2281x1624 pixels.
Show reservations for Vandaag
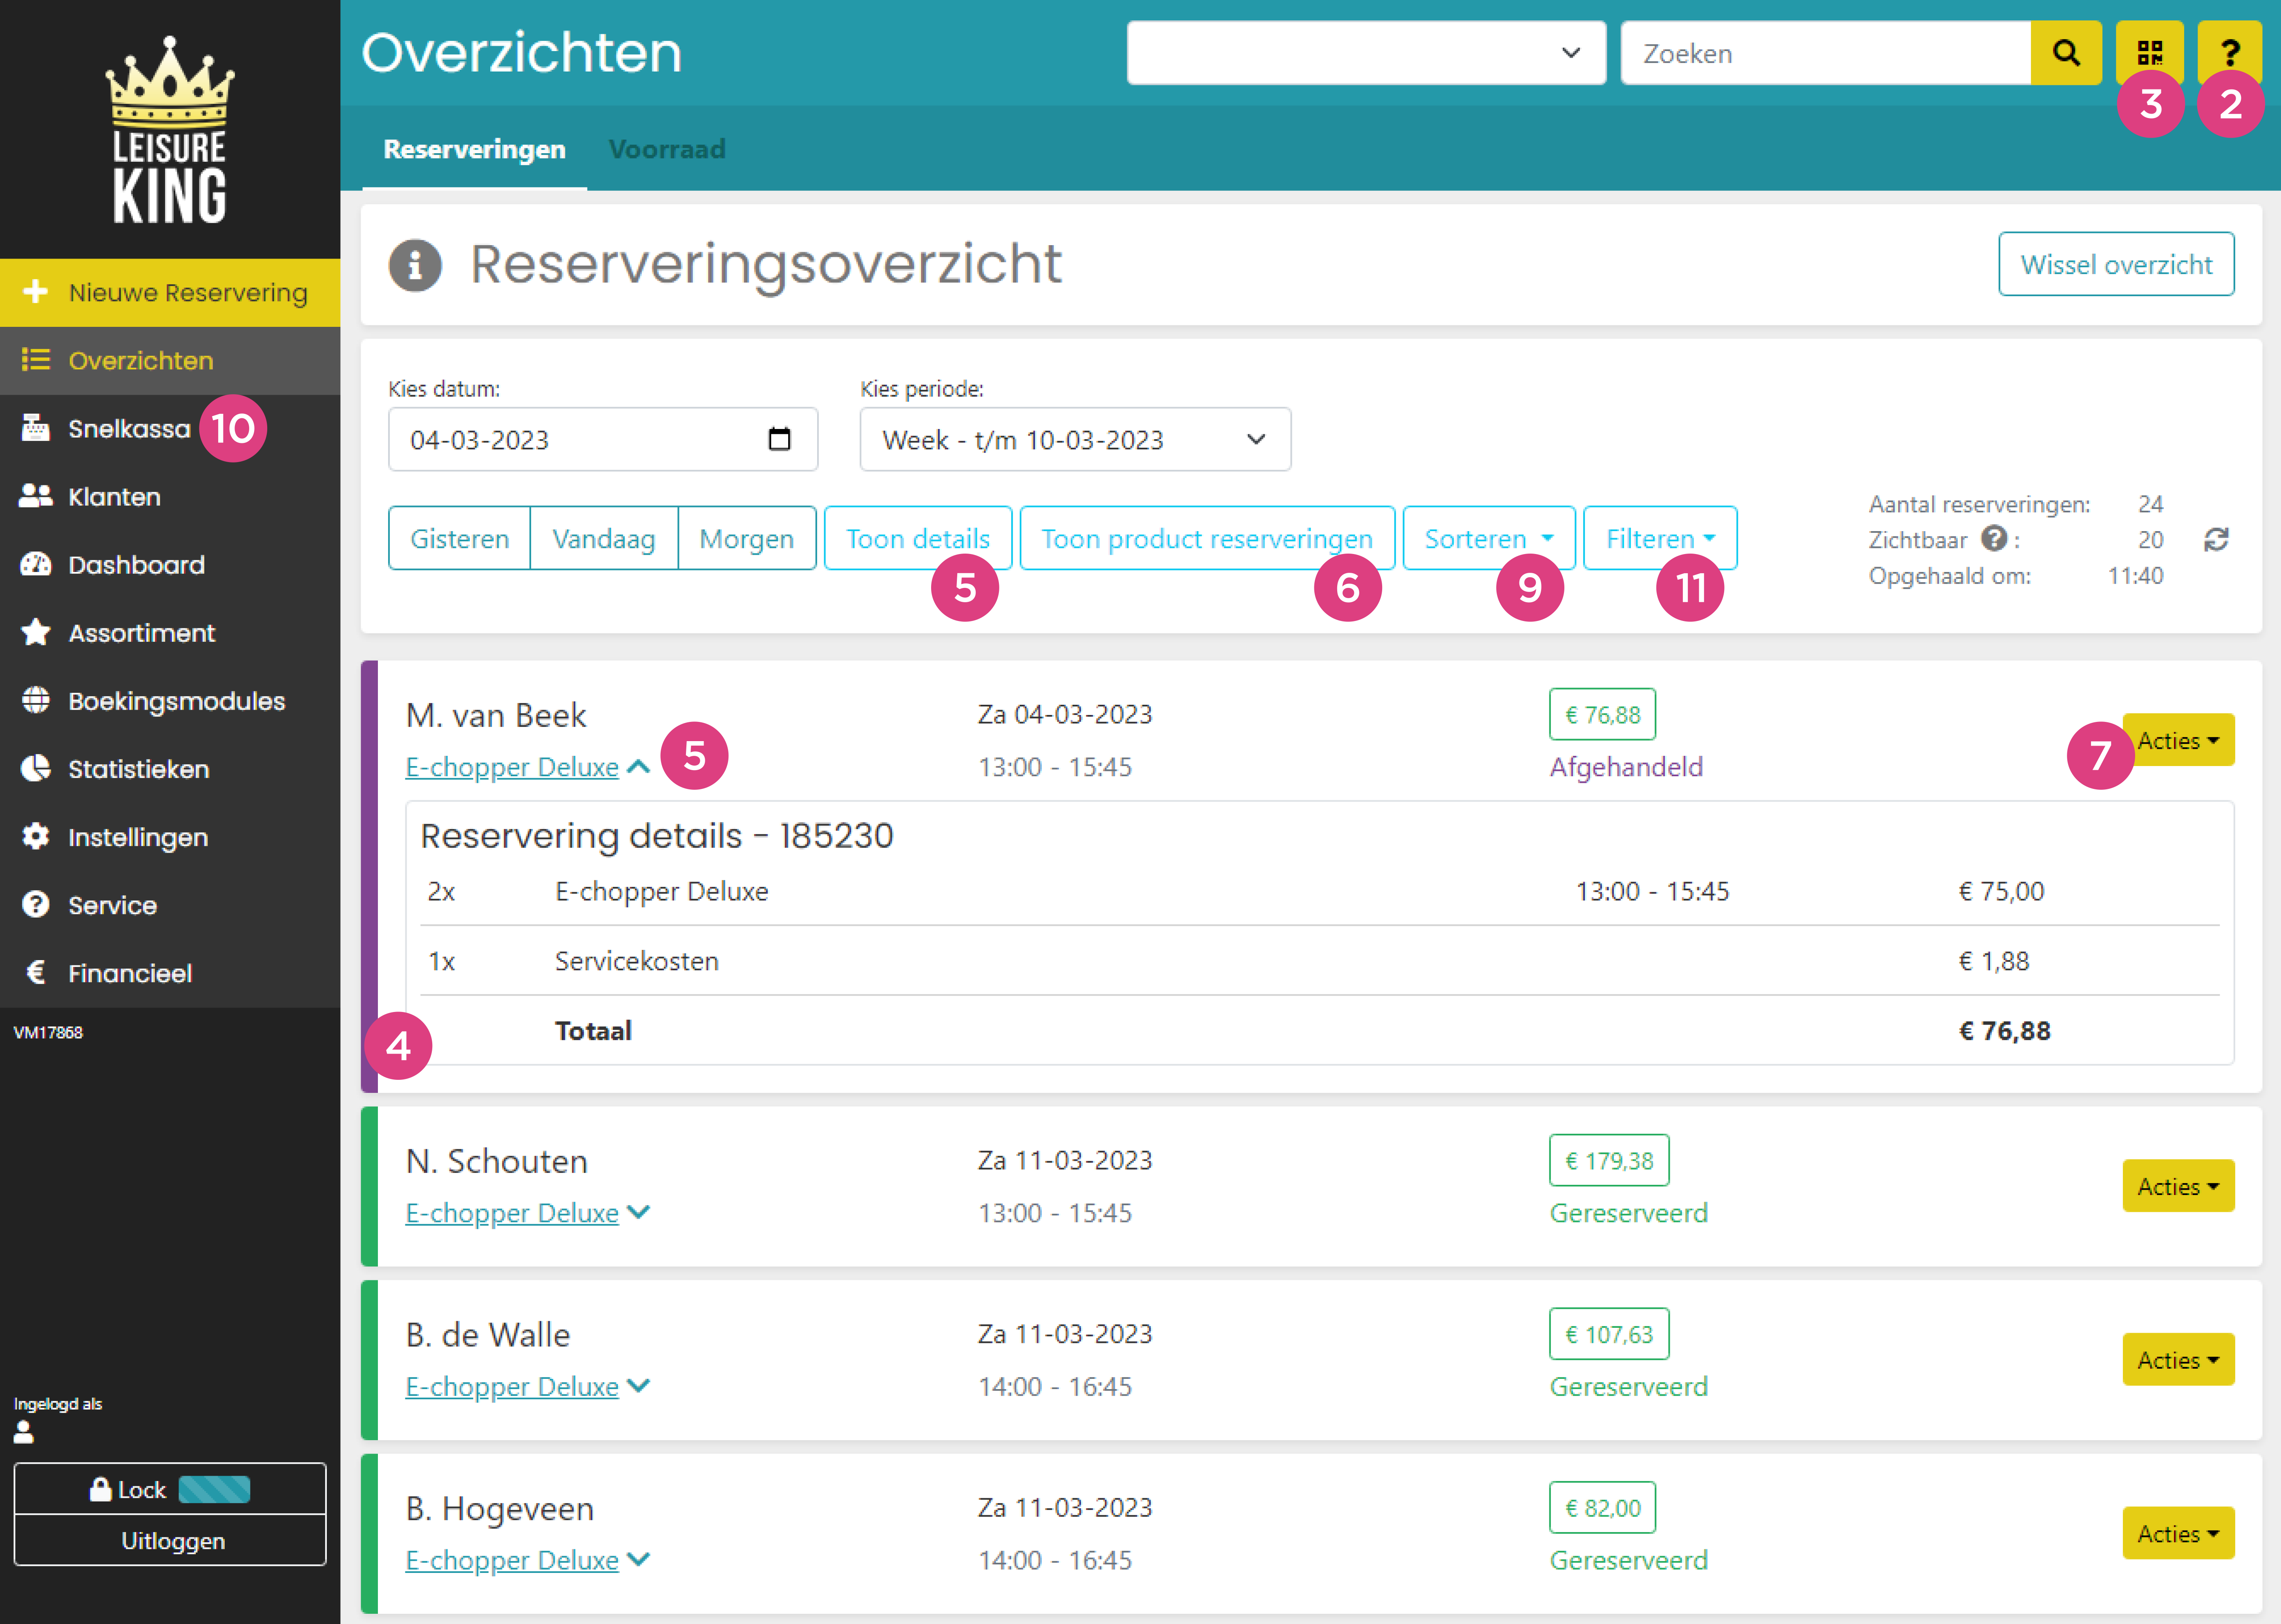(x=604, y=539)
